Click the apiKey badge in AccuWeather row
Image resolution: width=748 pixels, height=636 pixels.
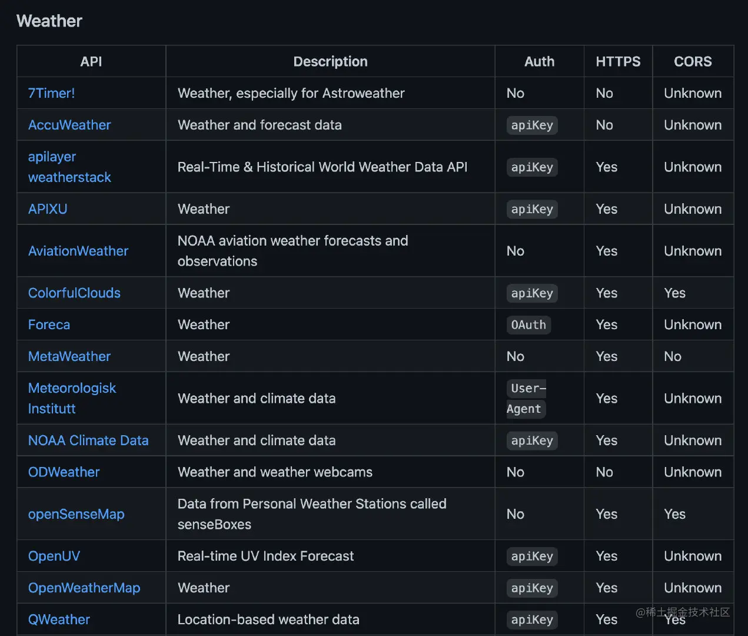pyautogui.click(x=532, y=125)
